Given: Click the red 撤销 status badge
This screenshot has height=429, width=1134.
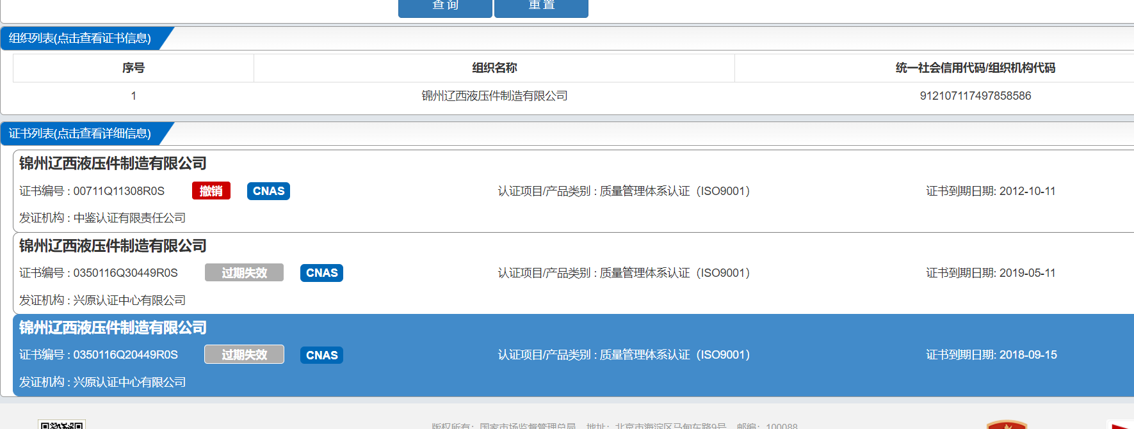Looking at the screenshot, I should point(211,191).
